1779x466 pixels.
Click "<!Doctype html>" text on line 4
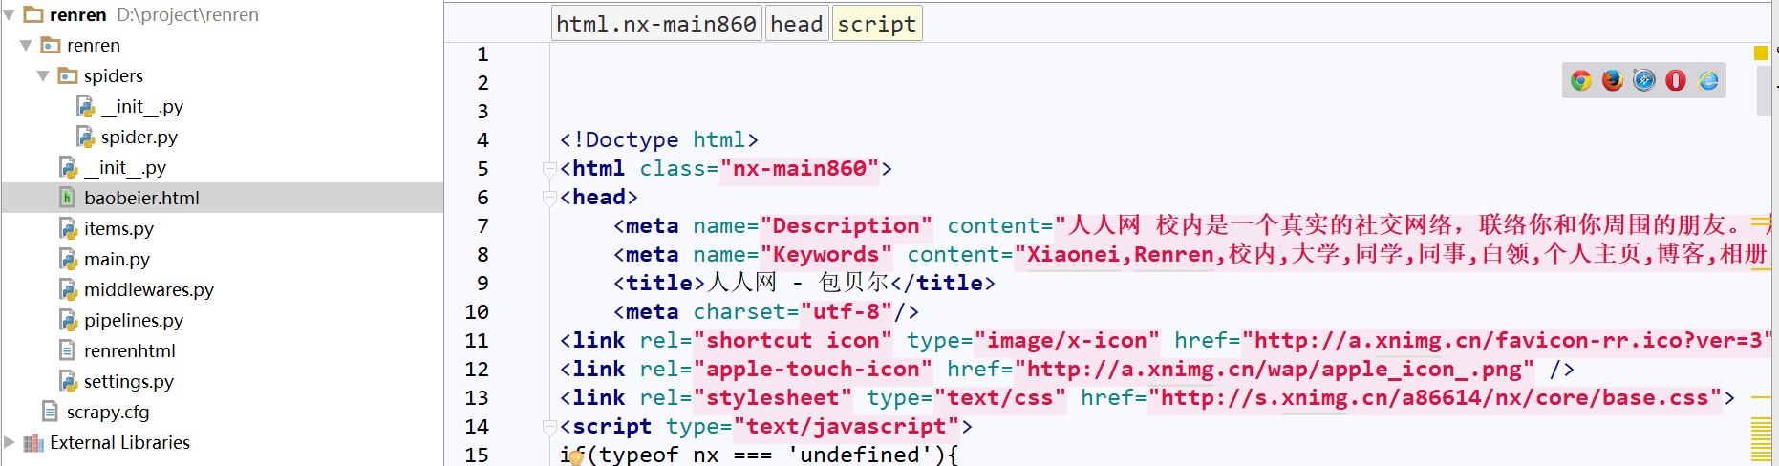659,140
